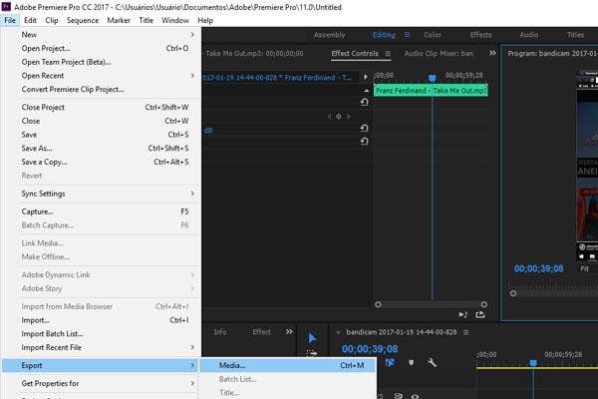Click the export icon in Effect Controls
The width and height of the screenshot is (598, 399).
click(x=480, y=314)
